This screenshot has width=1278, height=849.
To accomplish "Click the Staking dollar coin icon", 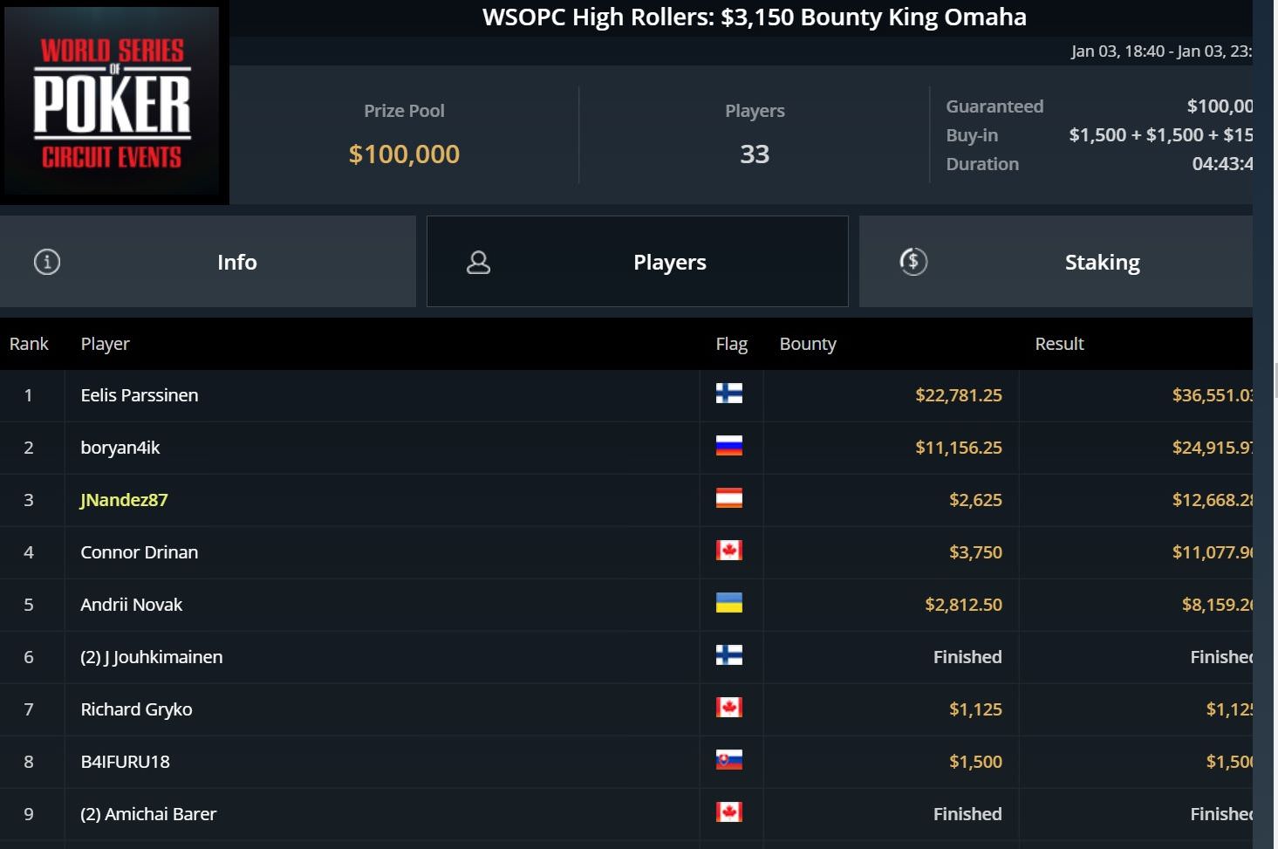I will click(x=913, y=262).
